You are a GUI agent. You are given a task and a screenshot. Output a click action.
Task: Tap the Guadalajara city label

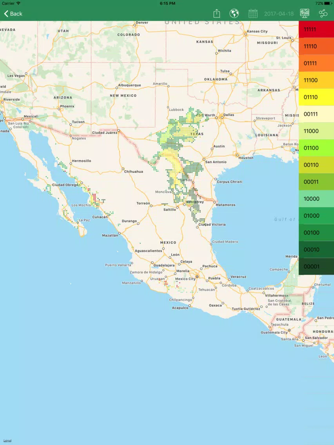point(164,265)
